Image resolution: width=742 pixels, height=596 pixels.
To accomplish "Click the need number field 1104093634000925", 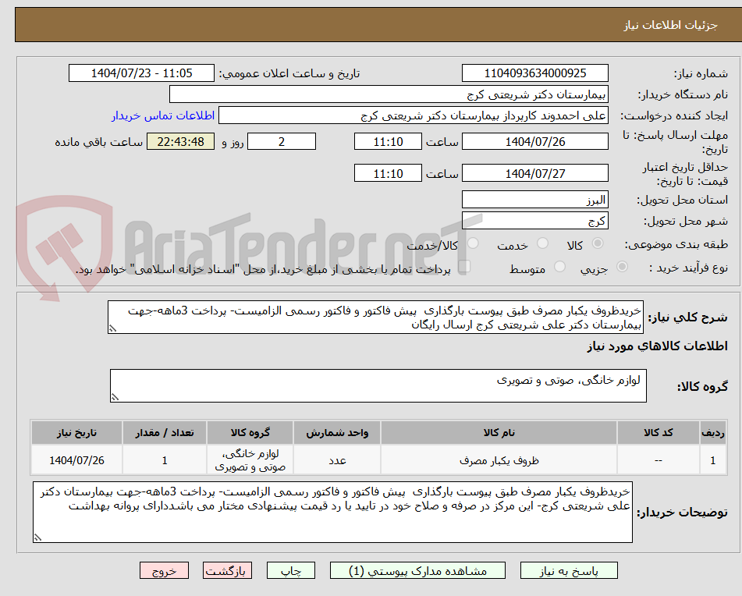I will point(536,73).
